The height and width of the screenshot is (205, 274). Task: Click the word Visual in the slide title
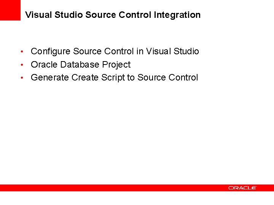coord(38,15)
